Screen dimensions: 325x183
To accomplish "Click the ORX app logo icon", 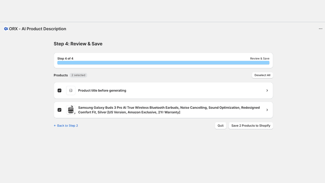I will 6,29.
